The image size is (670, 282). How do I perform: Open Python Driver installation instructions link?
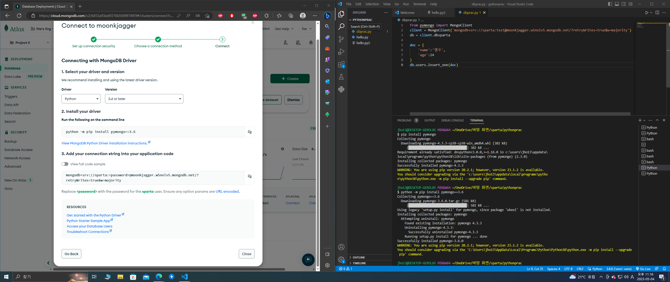click(x=106, y=143)
